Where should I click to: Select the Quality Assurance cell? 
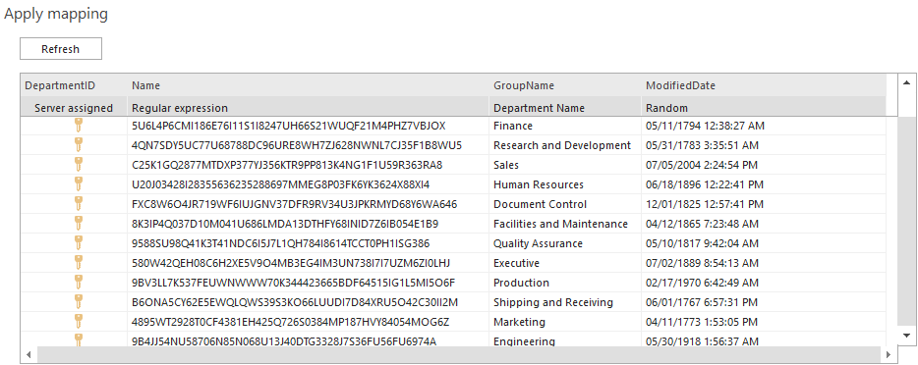(x=565, y=243)
